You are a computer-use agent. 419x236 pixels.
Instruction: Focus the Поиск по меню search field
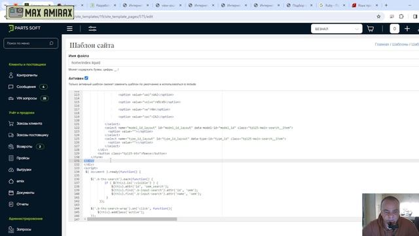pyautogui.click(x=31, y=43)
